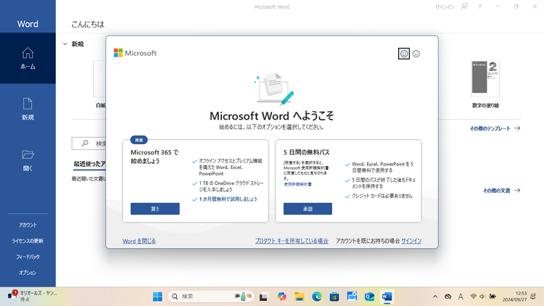The height and width of the screenshot is (306, 544).
Task: Open Microsoft Edge from the taskbar
Action: point(317,297)
